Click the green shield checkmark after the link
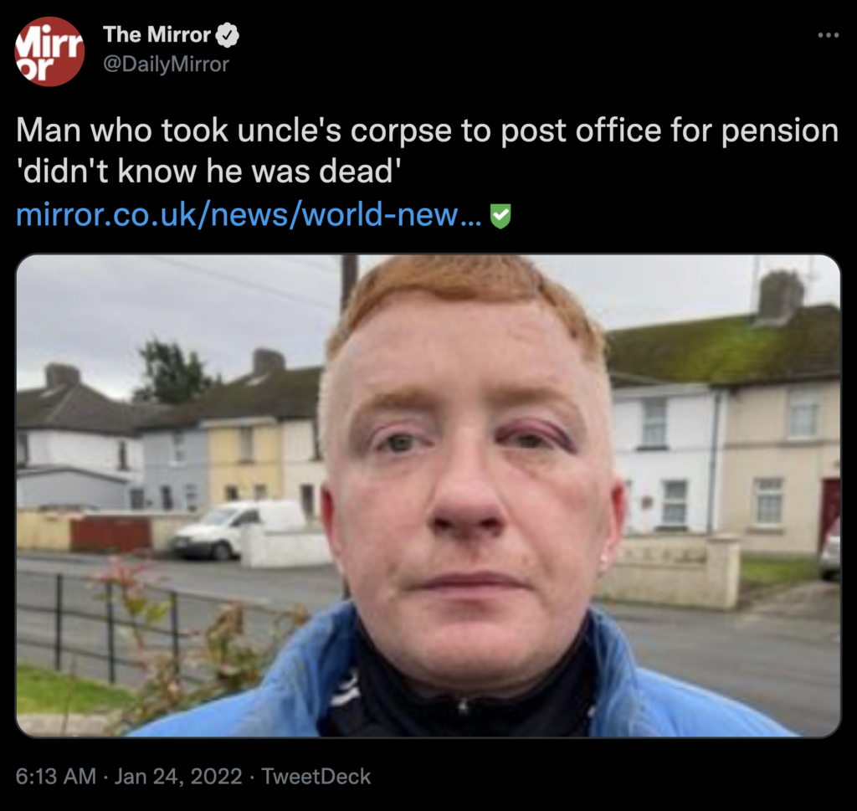The width and height of the screenshot is (857, 811). 500,216
